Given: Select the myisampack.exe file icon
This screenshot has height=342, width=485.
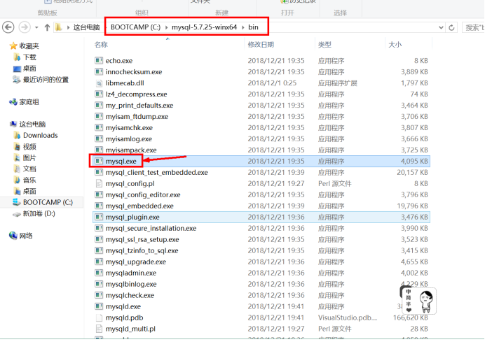Looking at the screenshot, I should (x=99, y=150).
